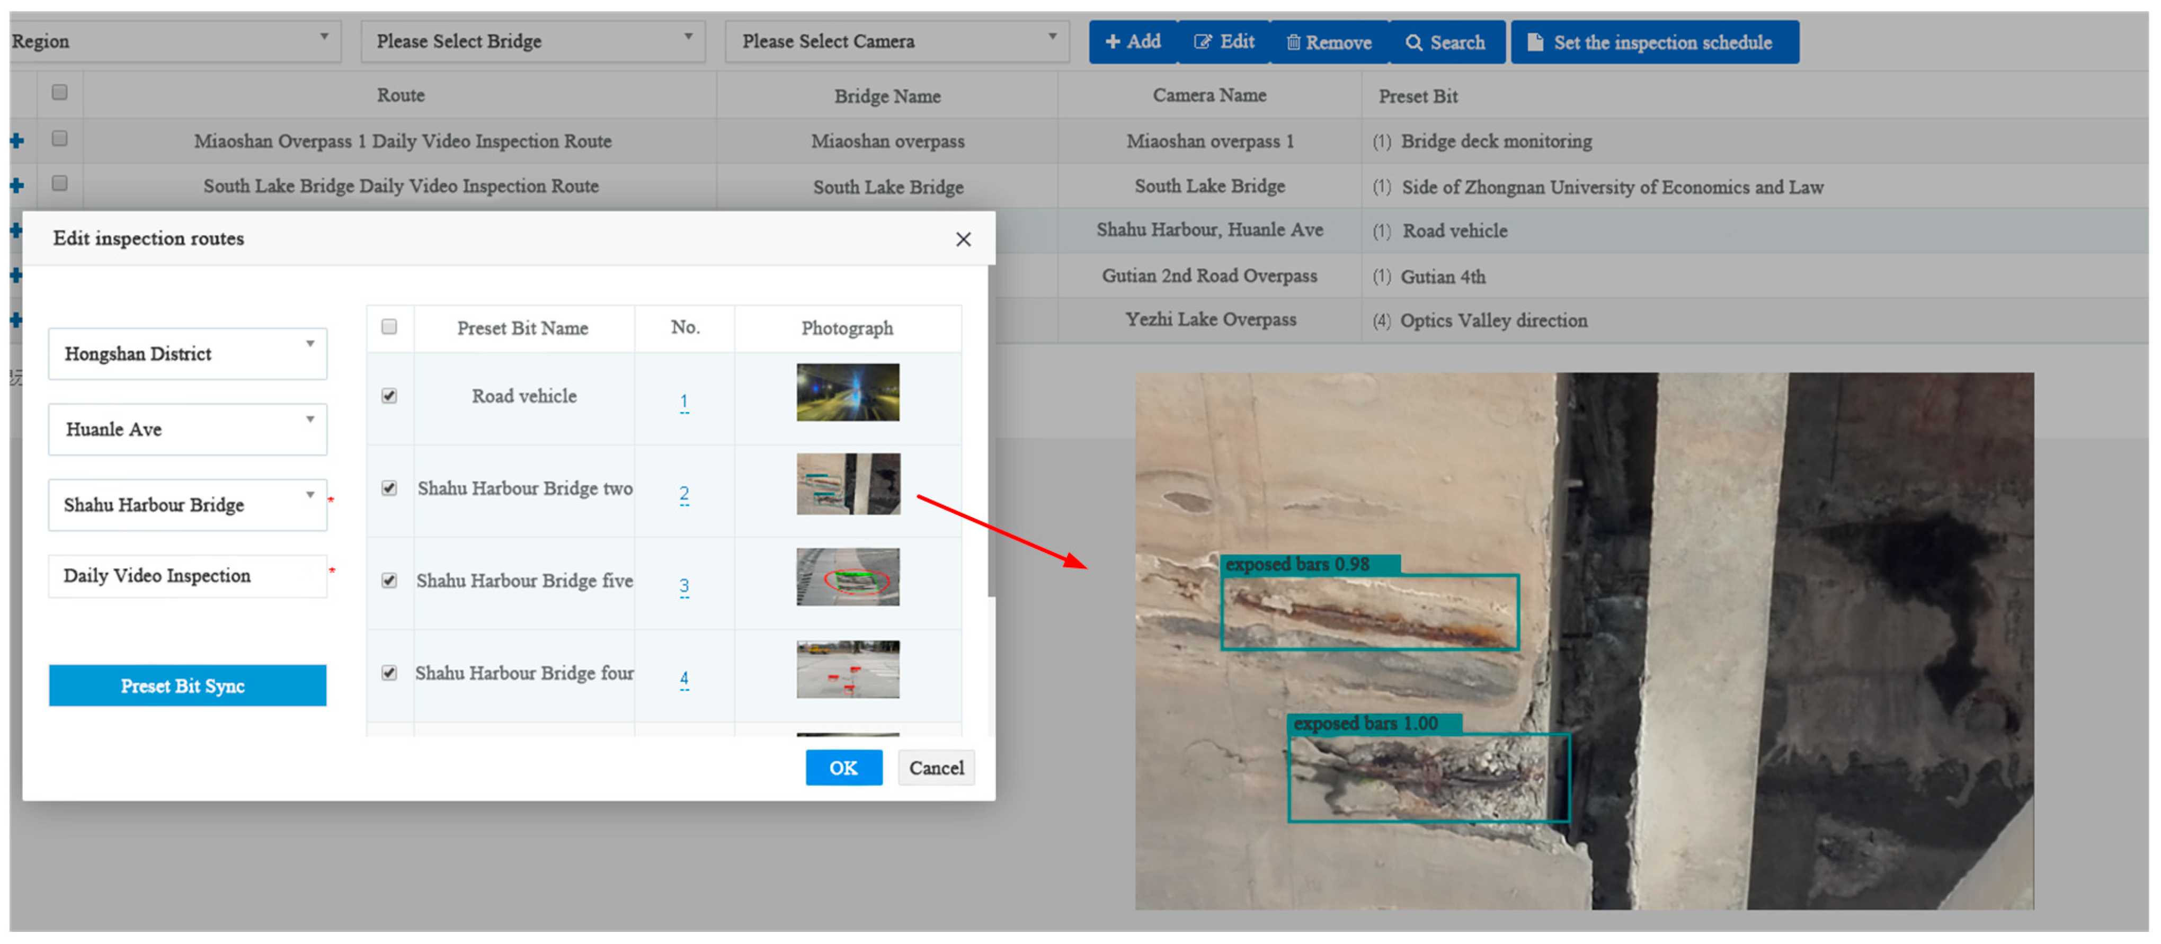Viewport: 2161px width, 944px height.
Task: Select all preset bits header checkbox
Action: 389,326
